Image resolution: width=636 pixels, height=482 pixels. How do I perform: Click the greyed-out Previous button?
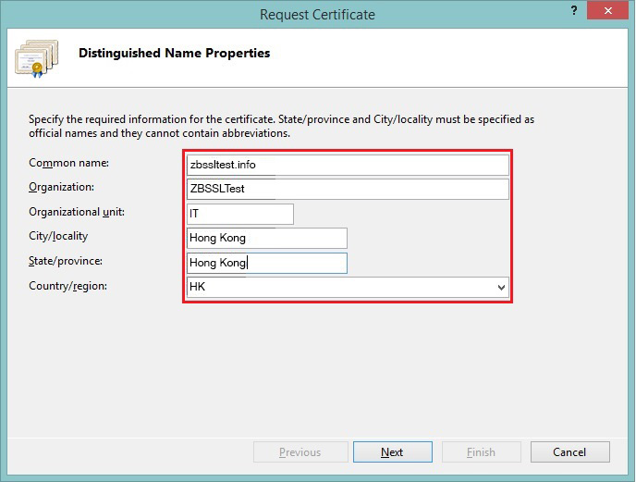tap(300, 452)
